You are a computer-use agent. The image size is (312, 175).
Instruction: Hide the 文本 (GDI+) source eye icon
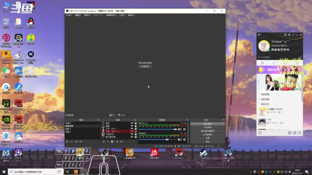point(132,129)
